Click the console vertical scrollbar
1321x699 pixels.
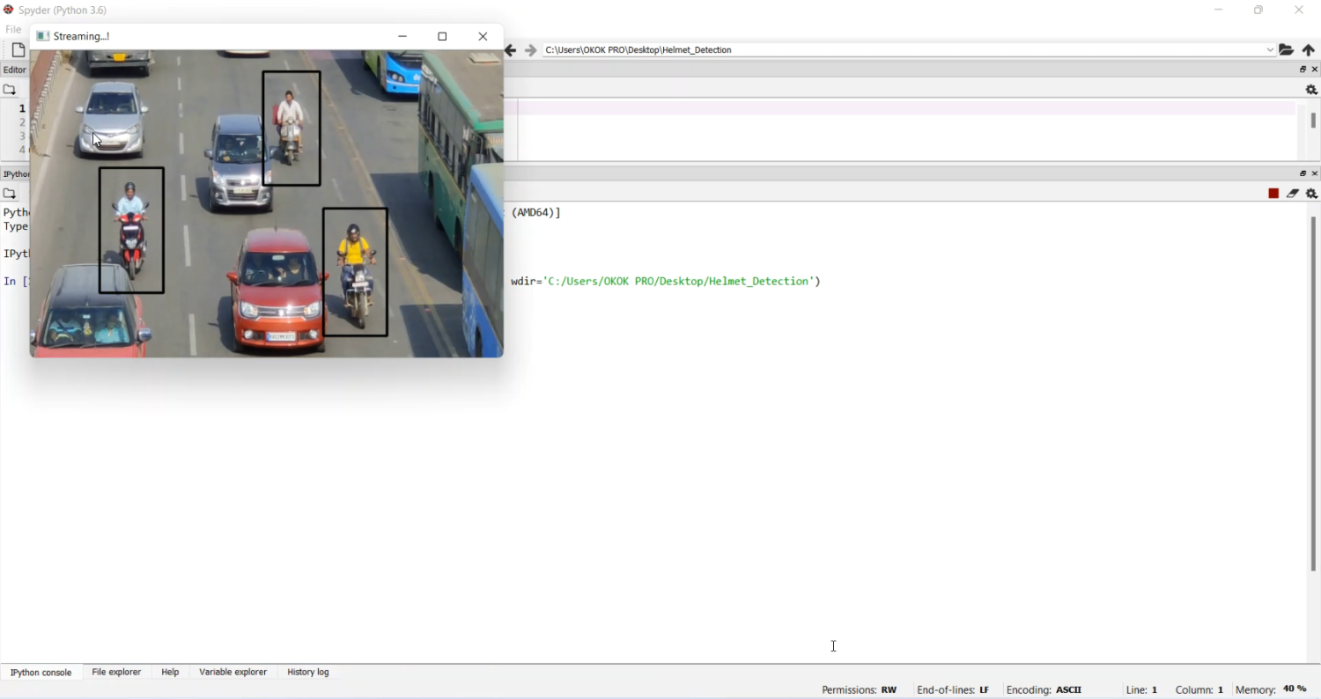point(1313,396)
